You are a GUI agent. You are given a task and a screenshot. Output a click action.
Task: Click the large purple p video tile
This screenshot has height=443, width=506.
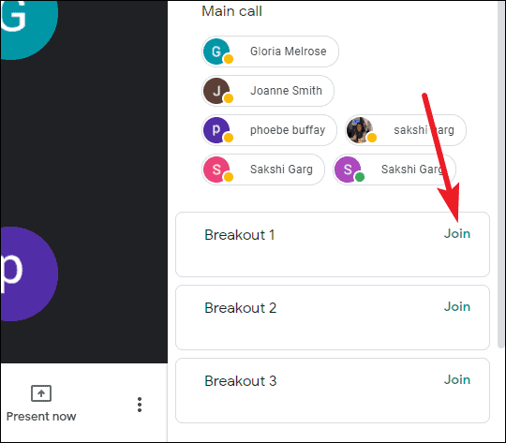pos(29,273)
